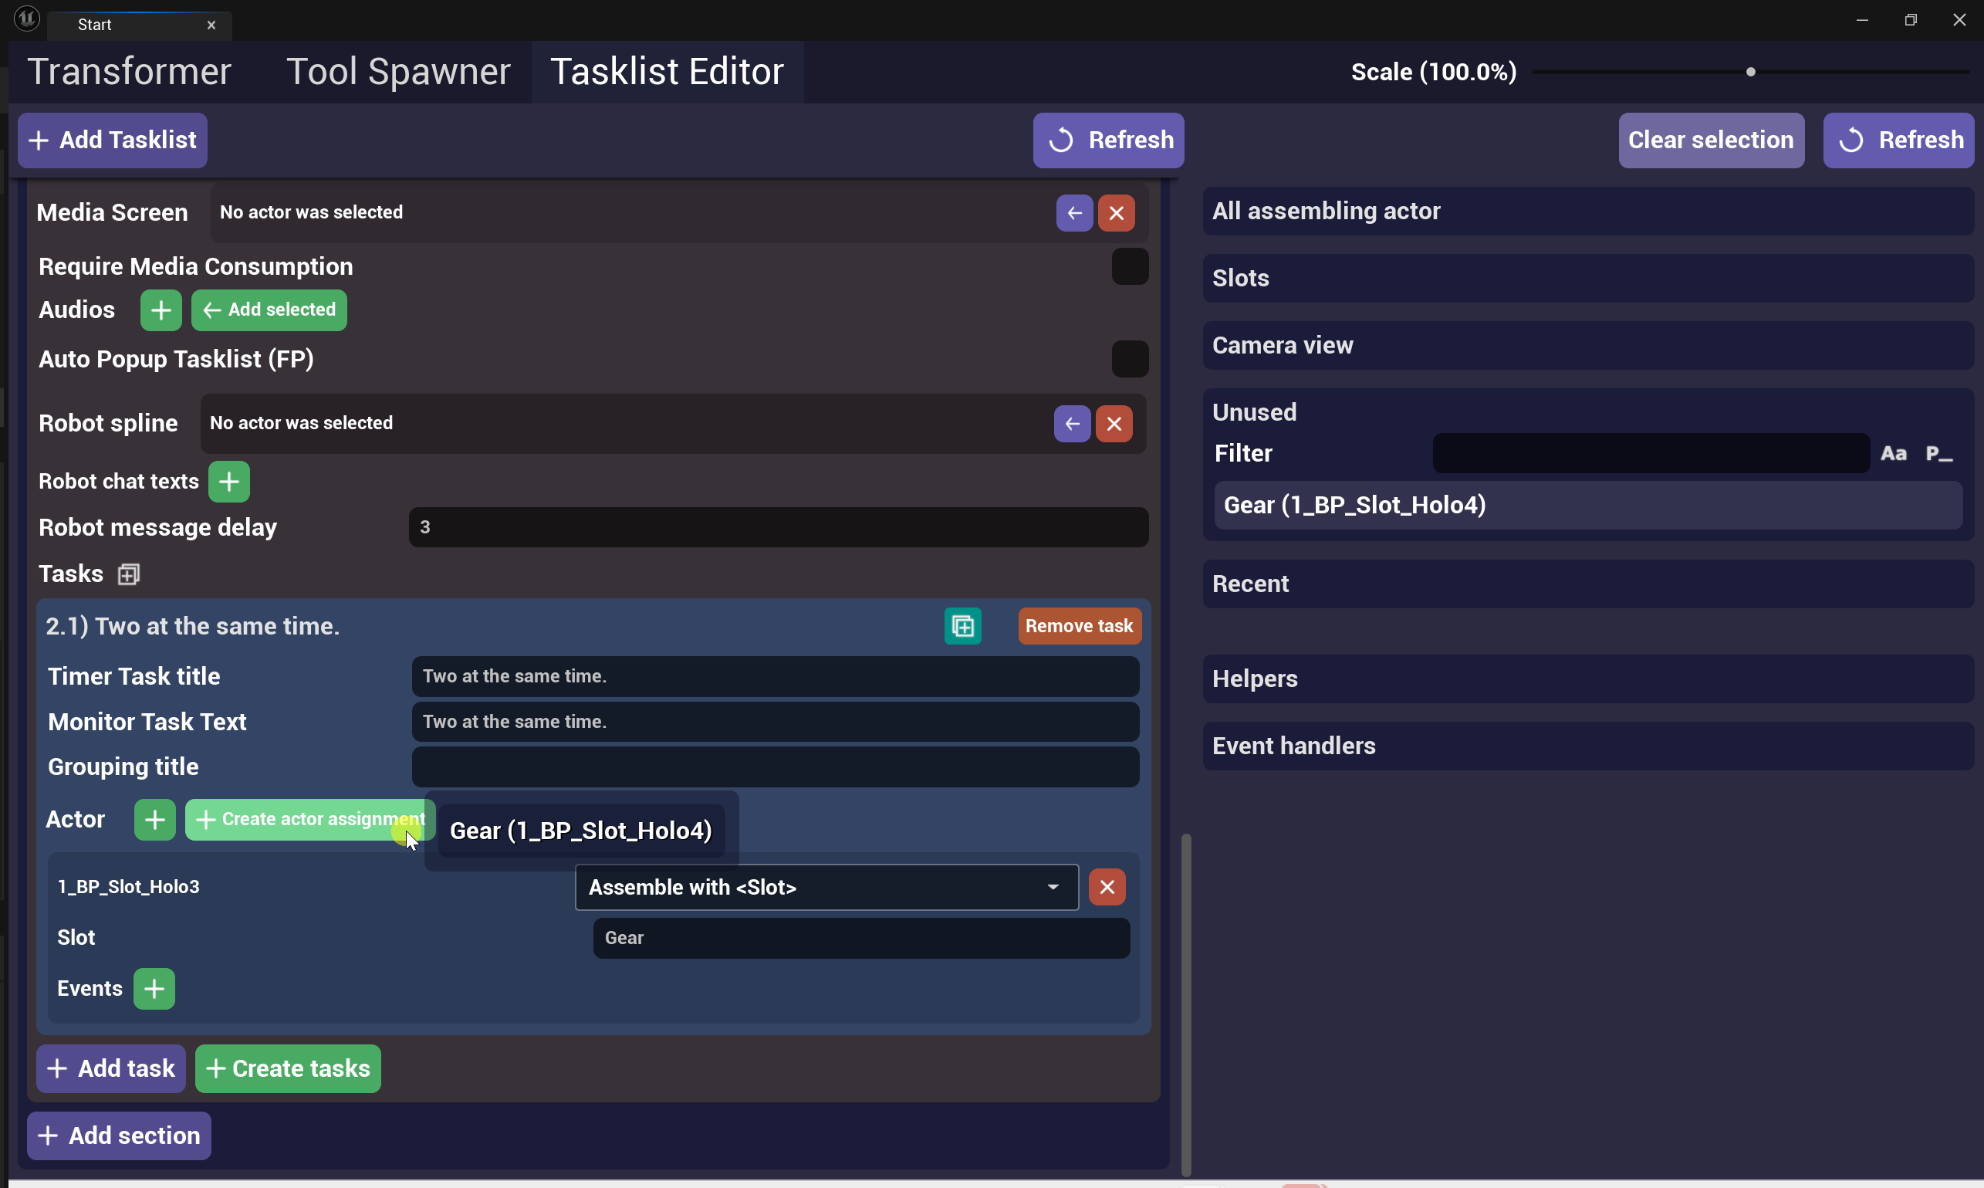Switch to the Transformer tab
This screenshot has height=1188, width=1984.
pyautogui.click(x=130, y=72)
